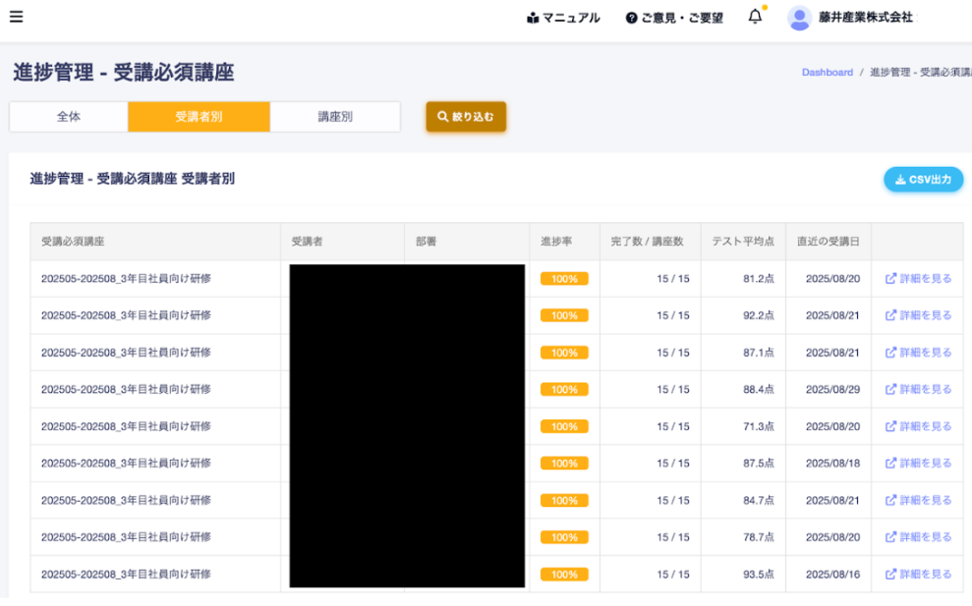Open the Dashboard breadcrumb link

[x=829, y=72]
